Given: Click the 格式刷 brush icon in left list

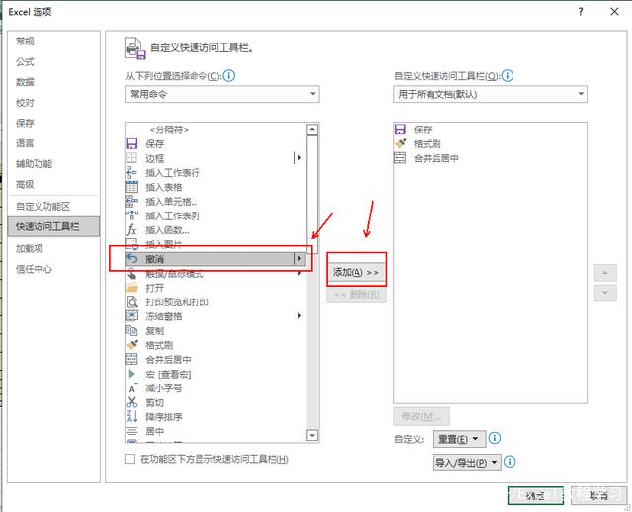Looking at the screenshot, I should coord(131,345).
